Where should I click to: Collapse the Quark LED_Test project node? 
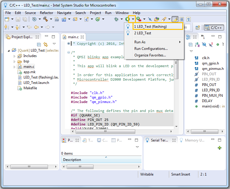click(9, 51)
